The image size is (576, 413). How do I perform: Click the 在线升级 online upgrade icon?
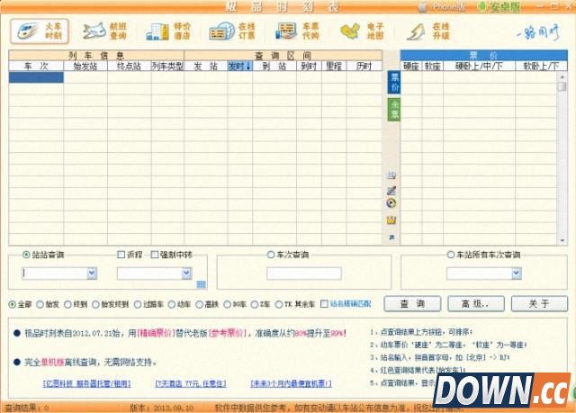pyautogui.click(x=428, y=31)
